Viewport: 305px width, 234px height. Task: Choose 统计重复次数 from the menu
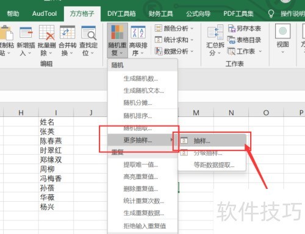(143, 201)
